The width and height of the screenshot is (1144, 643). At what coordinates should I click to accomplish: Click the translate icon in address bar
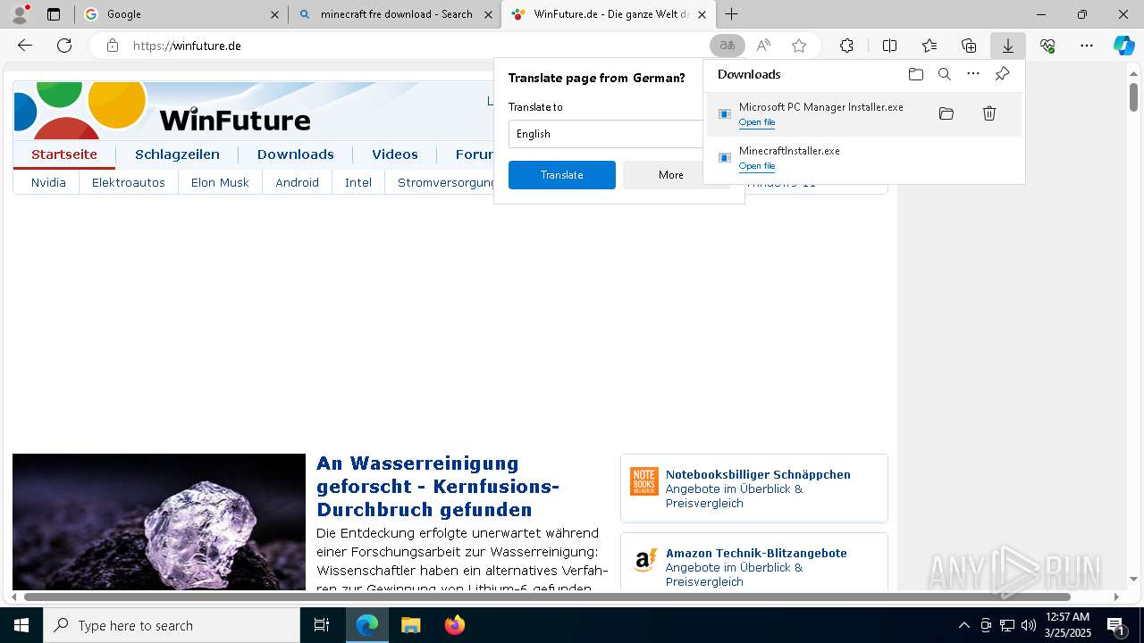pyautogui.click(x=728, y=46)
